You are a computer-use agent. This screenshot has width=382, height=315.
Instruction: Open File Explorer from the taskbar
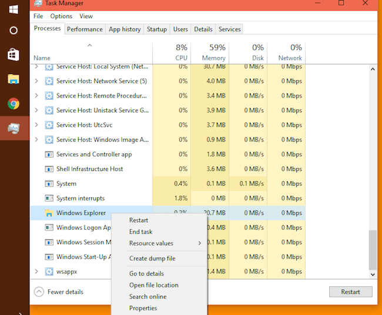[x=14, y=79]
